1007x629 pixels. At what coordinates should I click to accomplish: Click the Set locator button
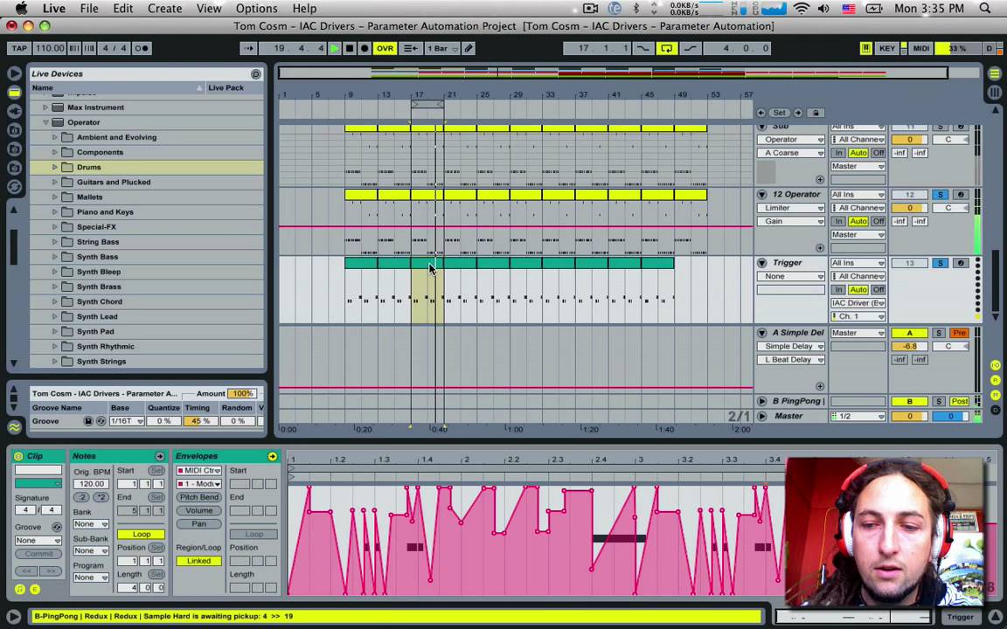point(779,113)
